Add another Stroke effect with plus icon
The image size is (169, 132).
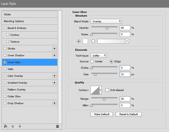click(x=54, y=48)
